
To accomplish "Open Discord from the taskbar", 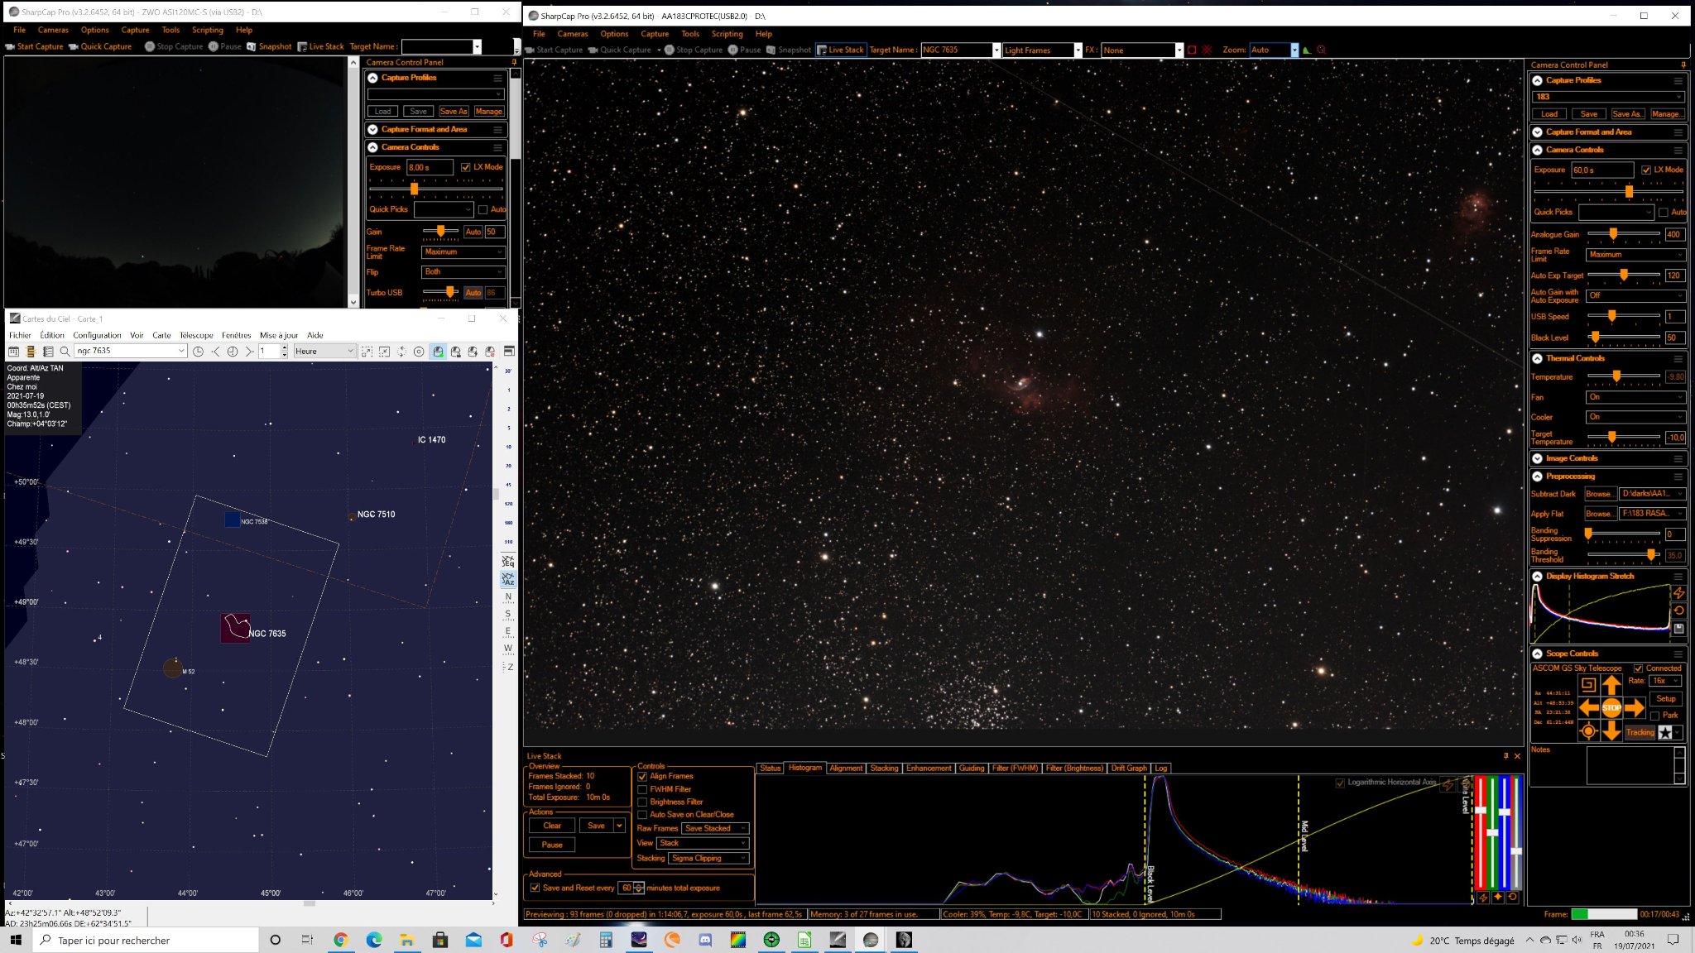I will [705, 940].
